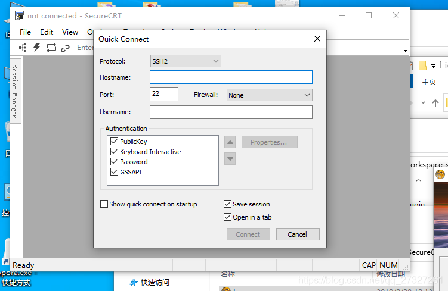Uncheck the Password authentication checkbox
This screenshot has width=448, height=291.
coord(115,162)
